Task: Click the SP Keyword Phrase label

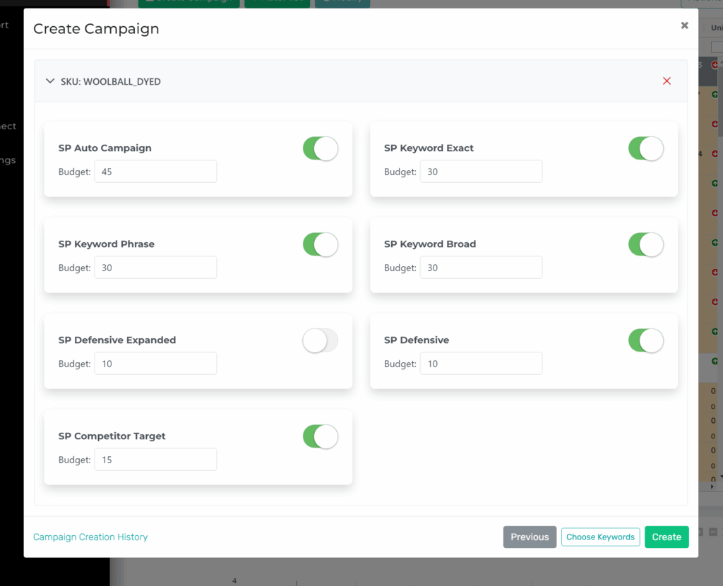Action: pos(107,244)
